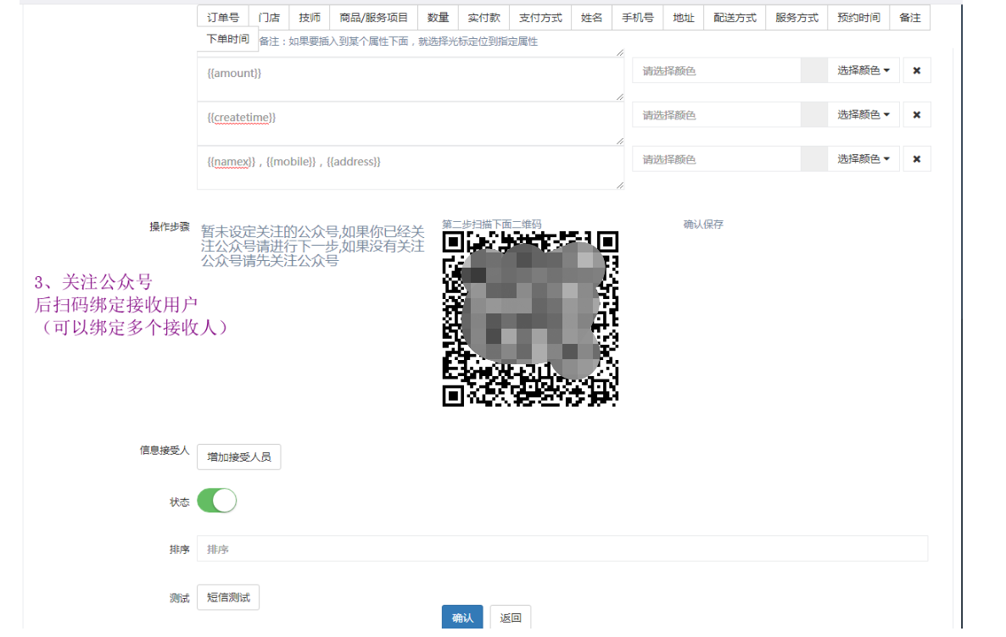Click the 确认保存 step label
This screenshot has width=1006, height=637.
pyautogui.click(x=703, y=224)
